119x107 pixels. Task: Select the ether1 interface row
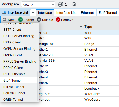point(79,50)
